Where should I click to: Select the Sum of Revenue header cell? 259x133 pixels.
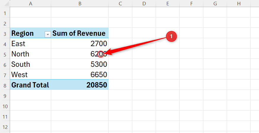coord(80,33)
